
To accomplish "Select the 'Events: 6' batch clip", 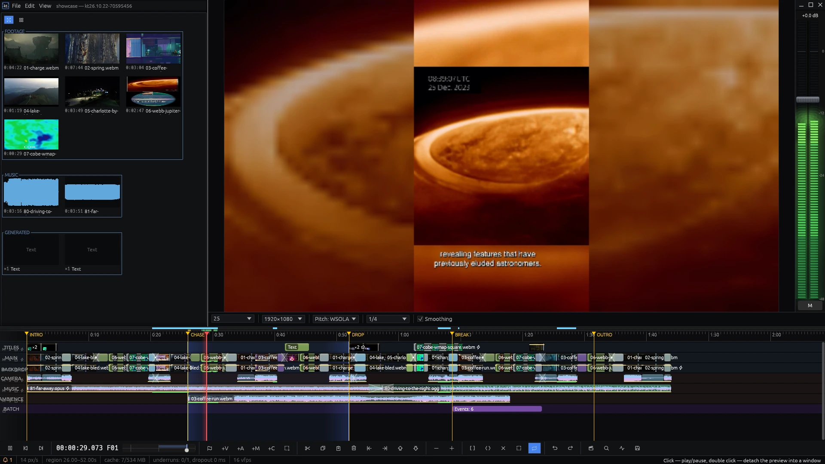I will pyautogui.click(x=497, y=409).
